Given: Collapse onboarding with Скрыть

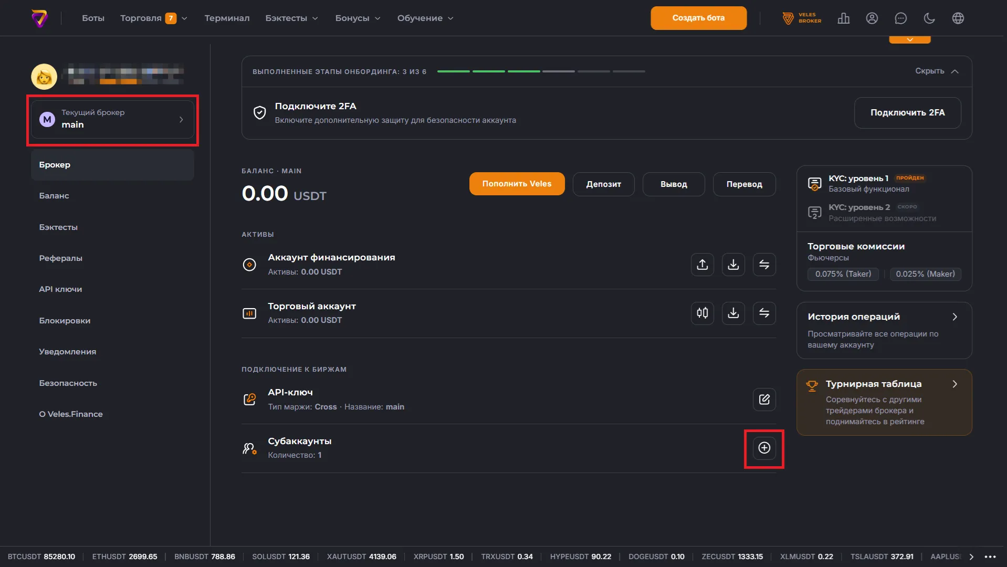Looking at the screenshot, I should pos(937,71).
